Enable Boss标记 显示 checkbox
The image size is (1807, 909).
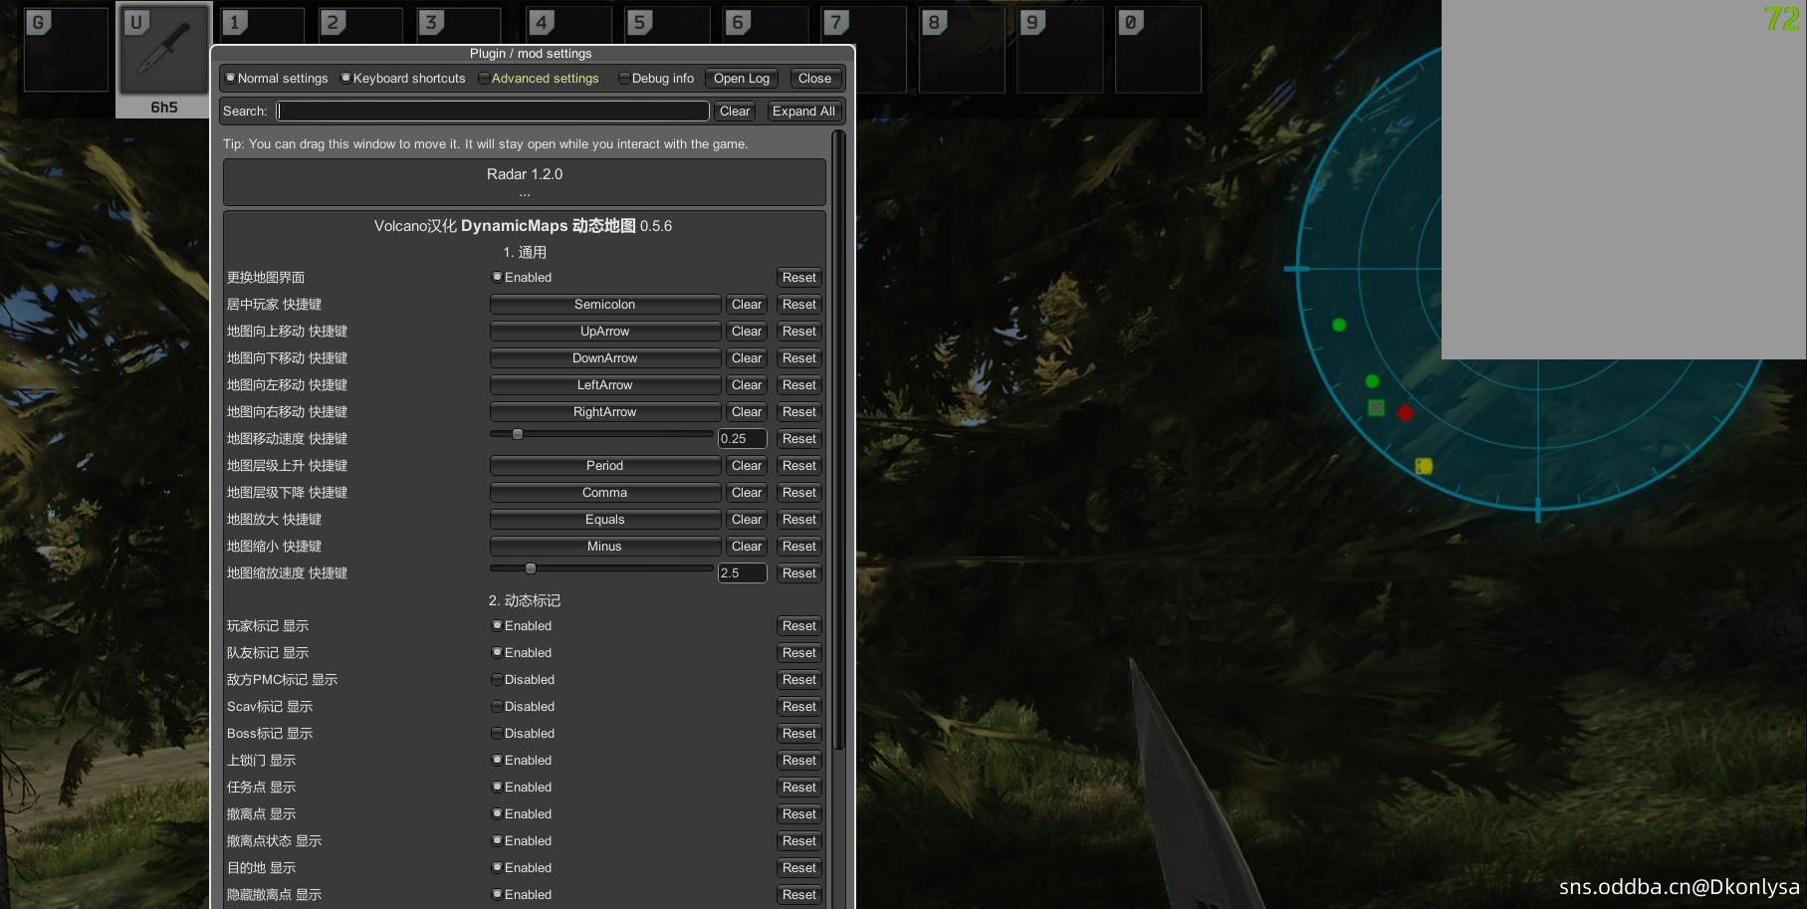click(524, 734)
